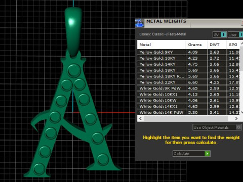Sort by the DWT column header
This screenshot has height=182, width=243.
[217, 44]
